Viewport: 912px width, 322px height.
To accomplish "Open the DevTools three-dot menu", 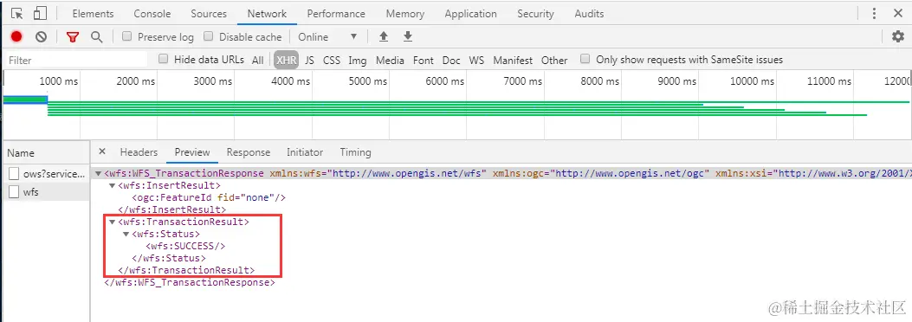I will click(x=874, y=13).
